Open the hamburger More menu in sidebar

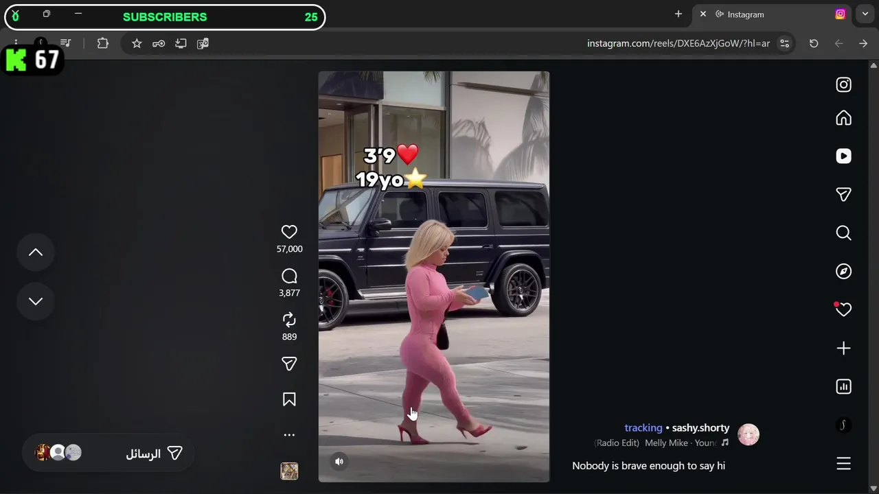[843, 464]
